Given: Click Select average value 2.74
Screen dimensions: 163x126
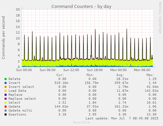Looking at the screenshot, I should pos(122,103).
